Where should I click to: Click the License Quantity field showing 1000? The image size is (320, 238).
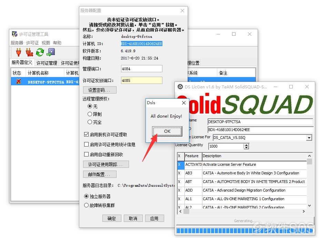click(226, 146)
